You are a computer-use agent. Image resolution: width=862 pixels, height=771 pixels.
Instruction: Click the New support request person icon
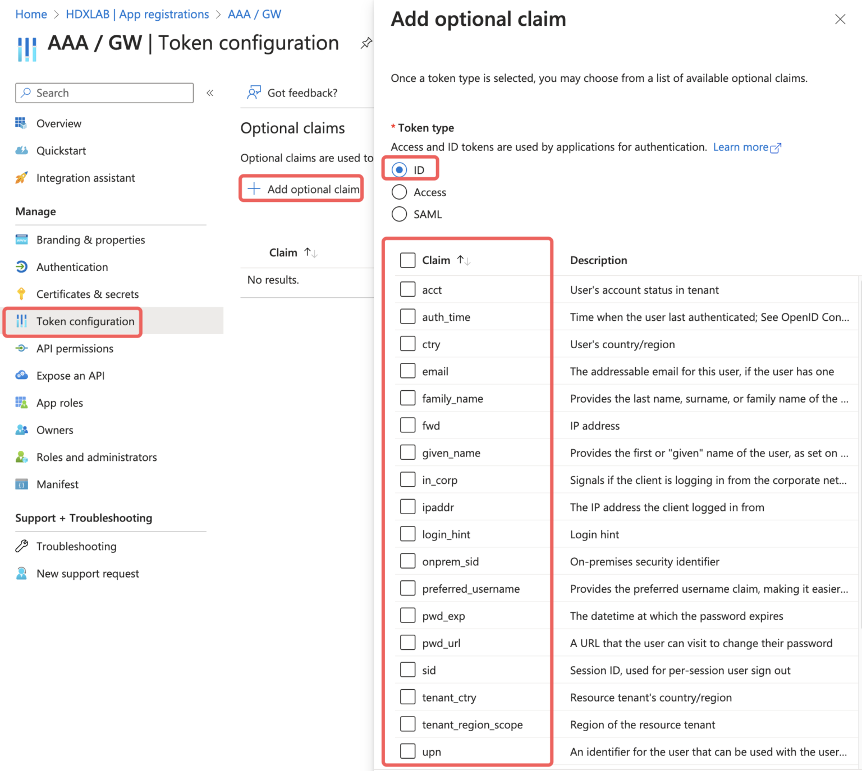click(x=21, y=573)
